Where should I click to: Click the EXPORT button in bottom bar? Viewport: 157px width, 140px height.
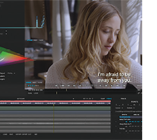click(19, 134)
